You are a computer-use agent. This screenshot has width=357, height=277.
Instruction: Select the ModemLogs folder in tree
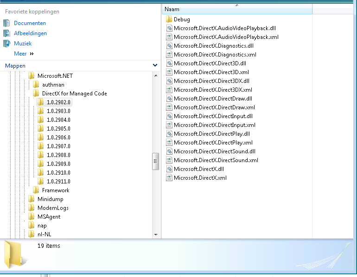coord(49,208)
